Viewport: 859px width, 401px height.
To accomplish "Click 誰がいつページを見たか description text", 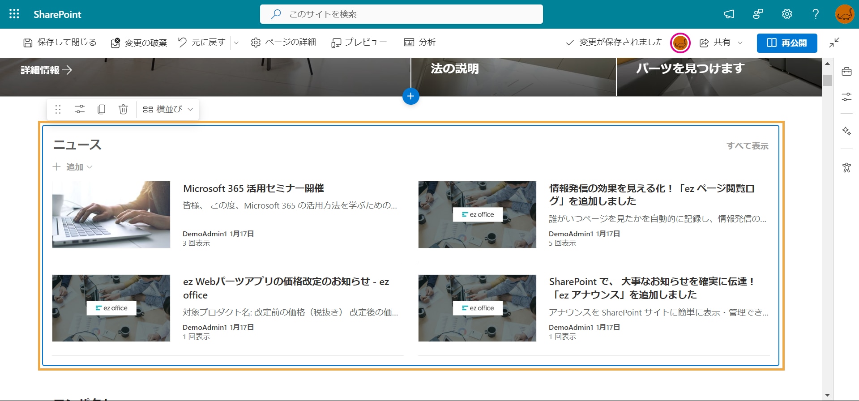I will (658, 219).
